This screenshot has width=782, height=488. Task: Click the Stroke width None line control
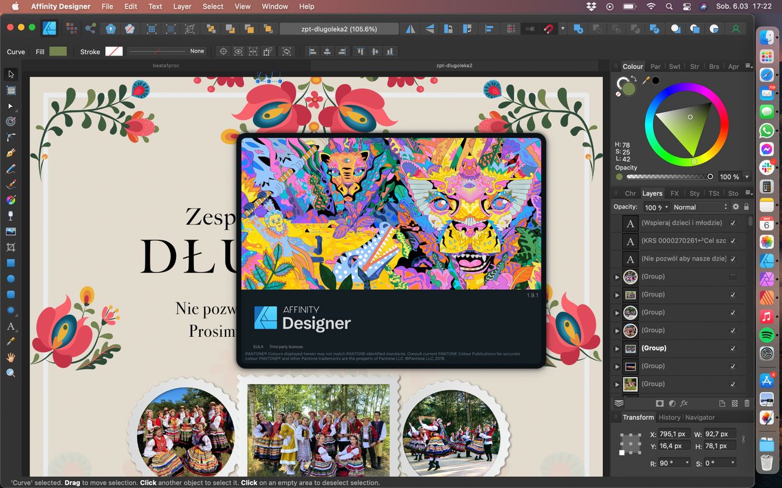167,51
